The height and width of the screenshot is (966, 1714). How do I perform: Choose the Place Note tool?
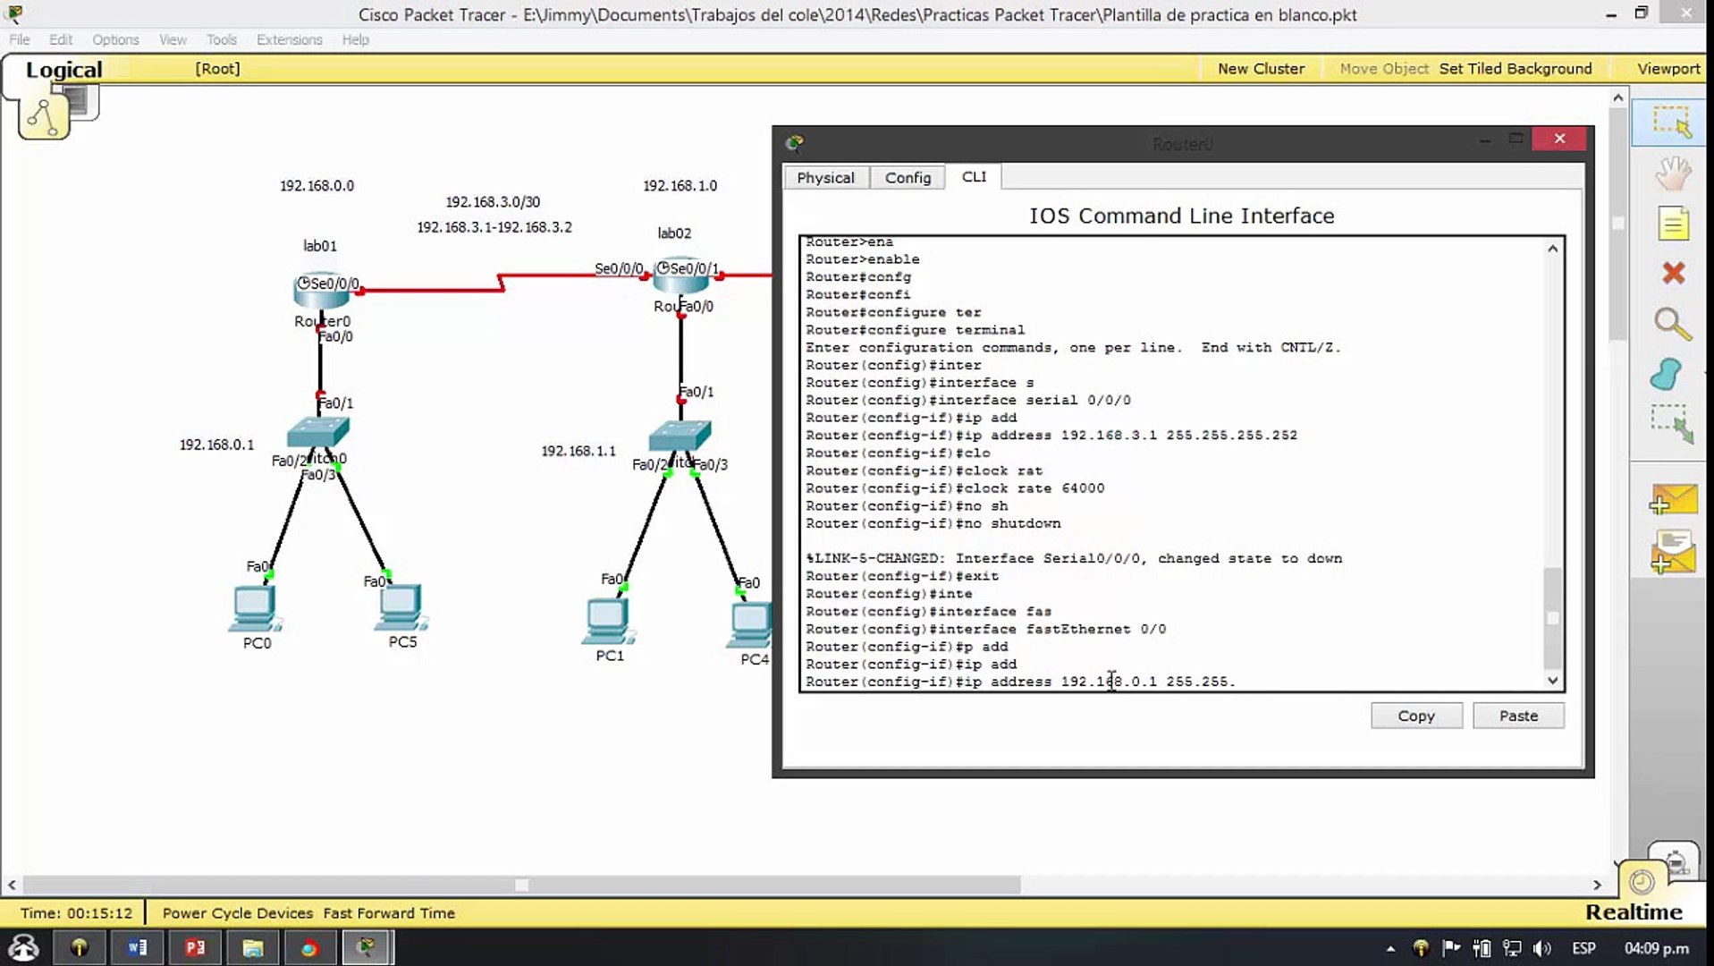1673,224
